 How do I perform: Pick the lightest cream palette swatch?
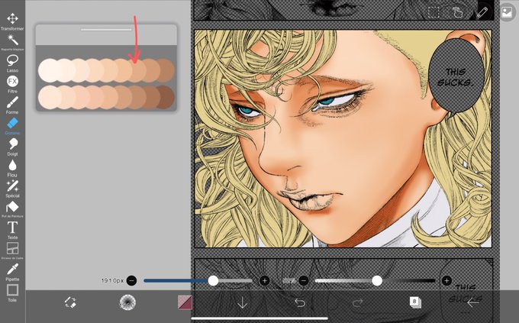coord(48,70)
